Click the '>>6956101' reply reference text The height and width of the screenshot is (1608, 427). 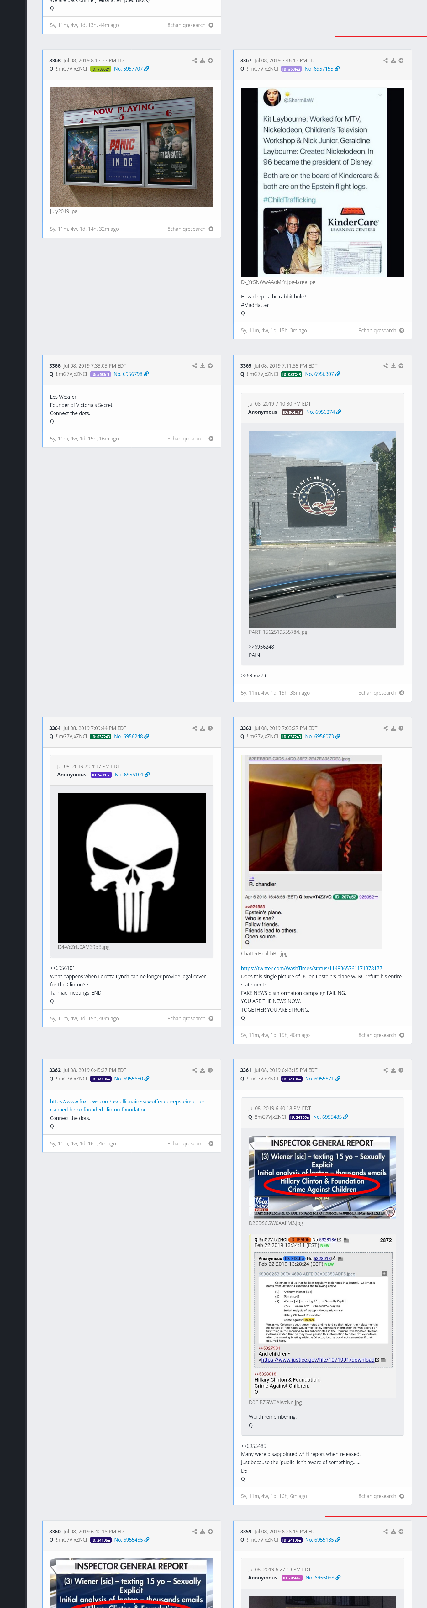62,968
